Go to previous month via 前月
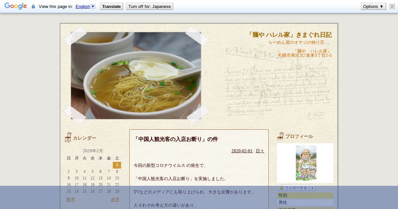398x209 pixels. point(71,200)
